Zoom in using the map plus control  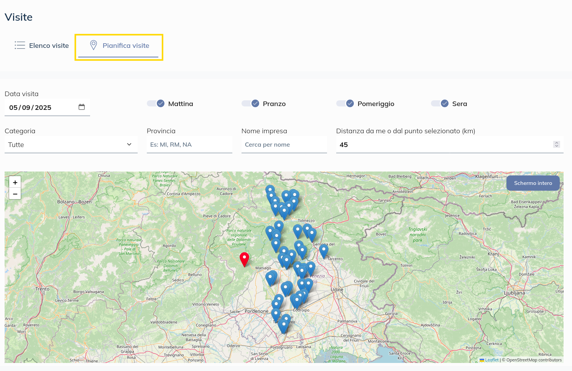click(x=15, y=182)
